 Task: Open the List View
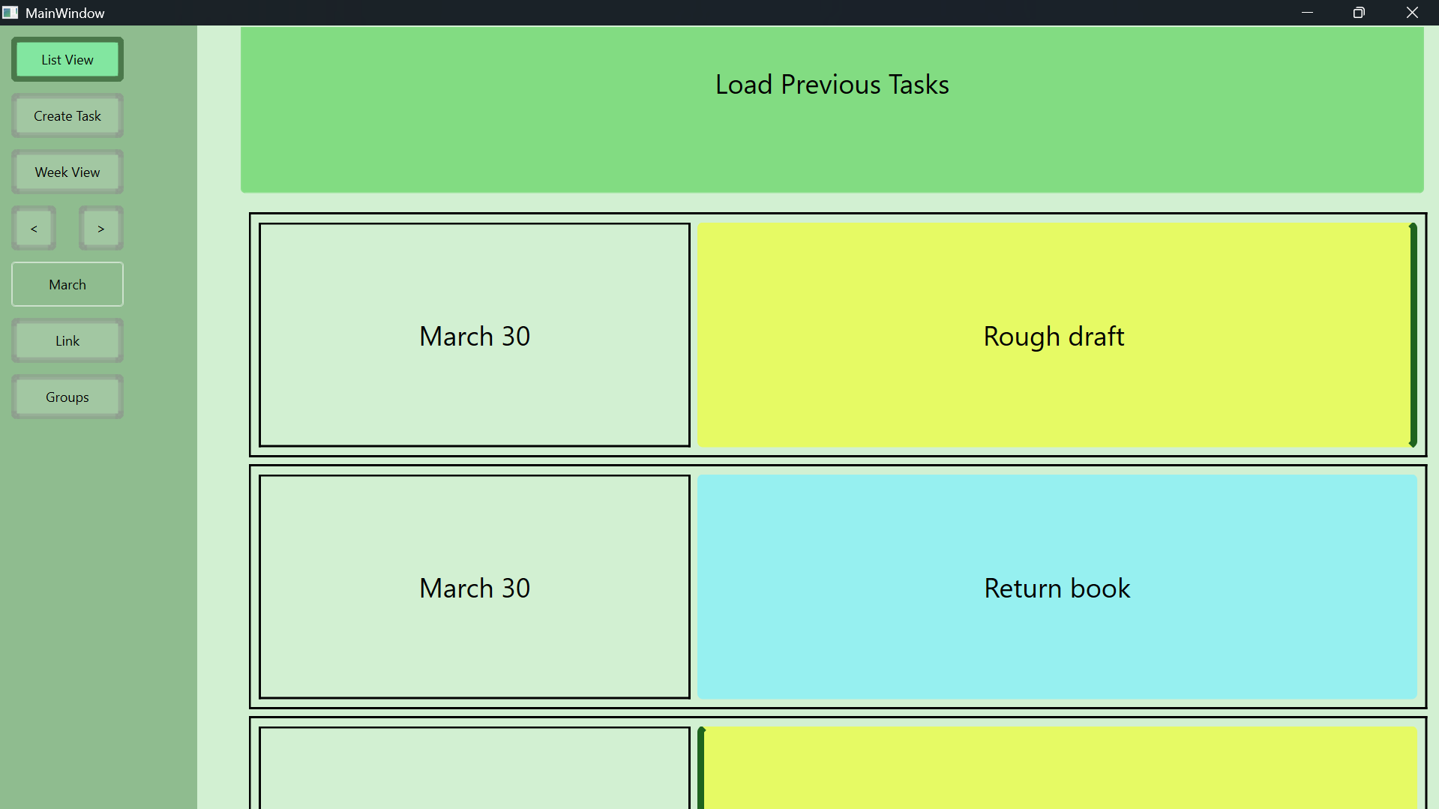pos(67,59)
